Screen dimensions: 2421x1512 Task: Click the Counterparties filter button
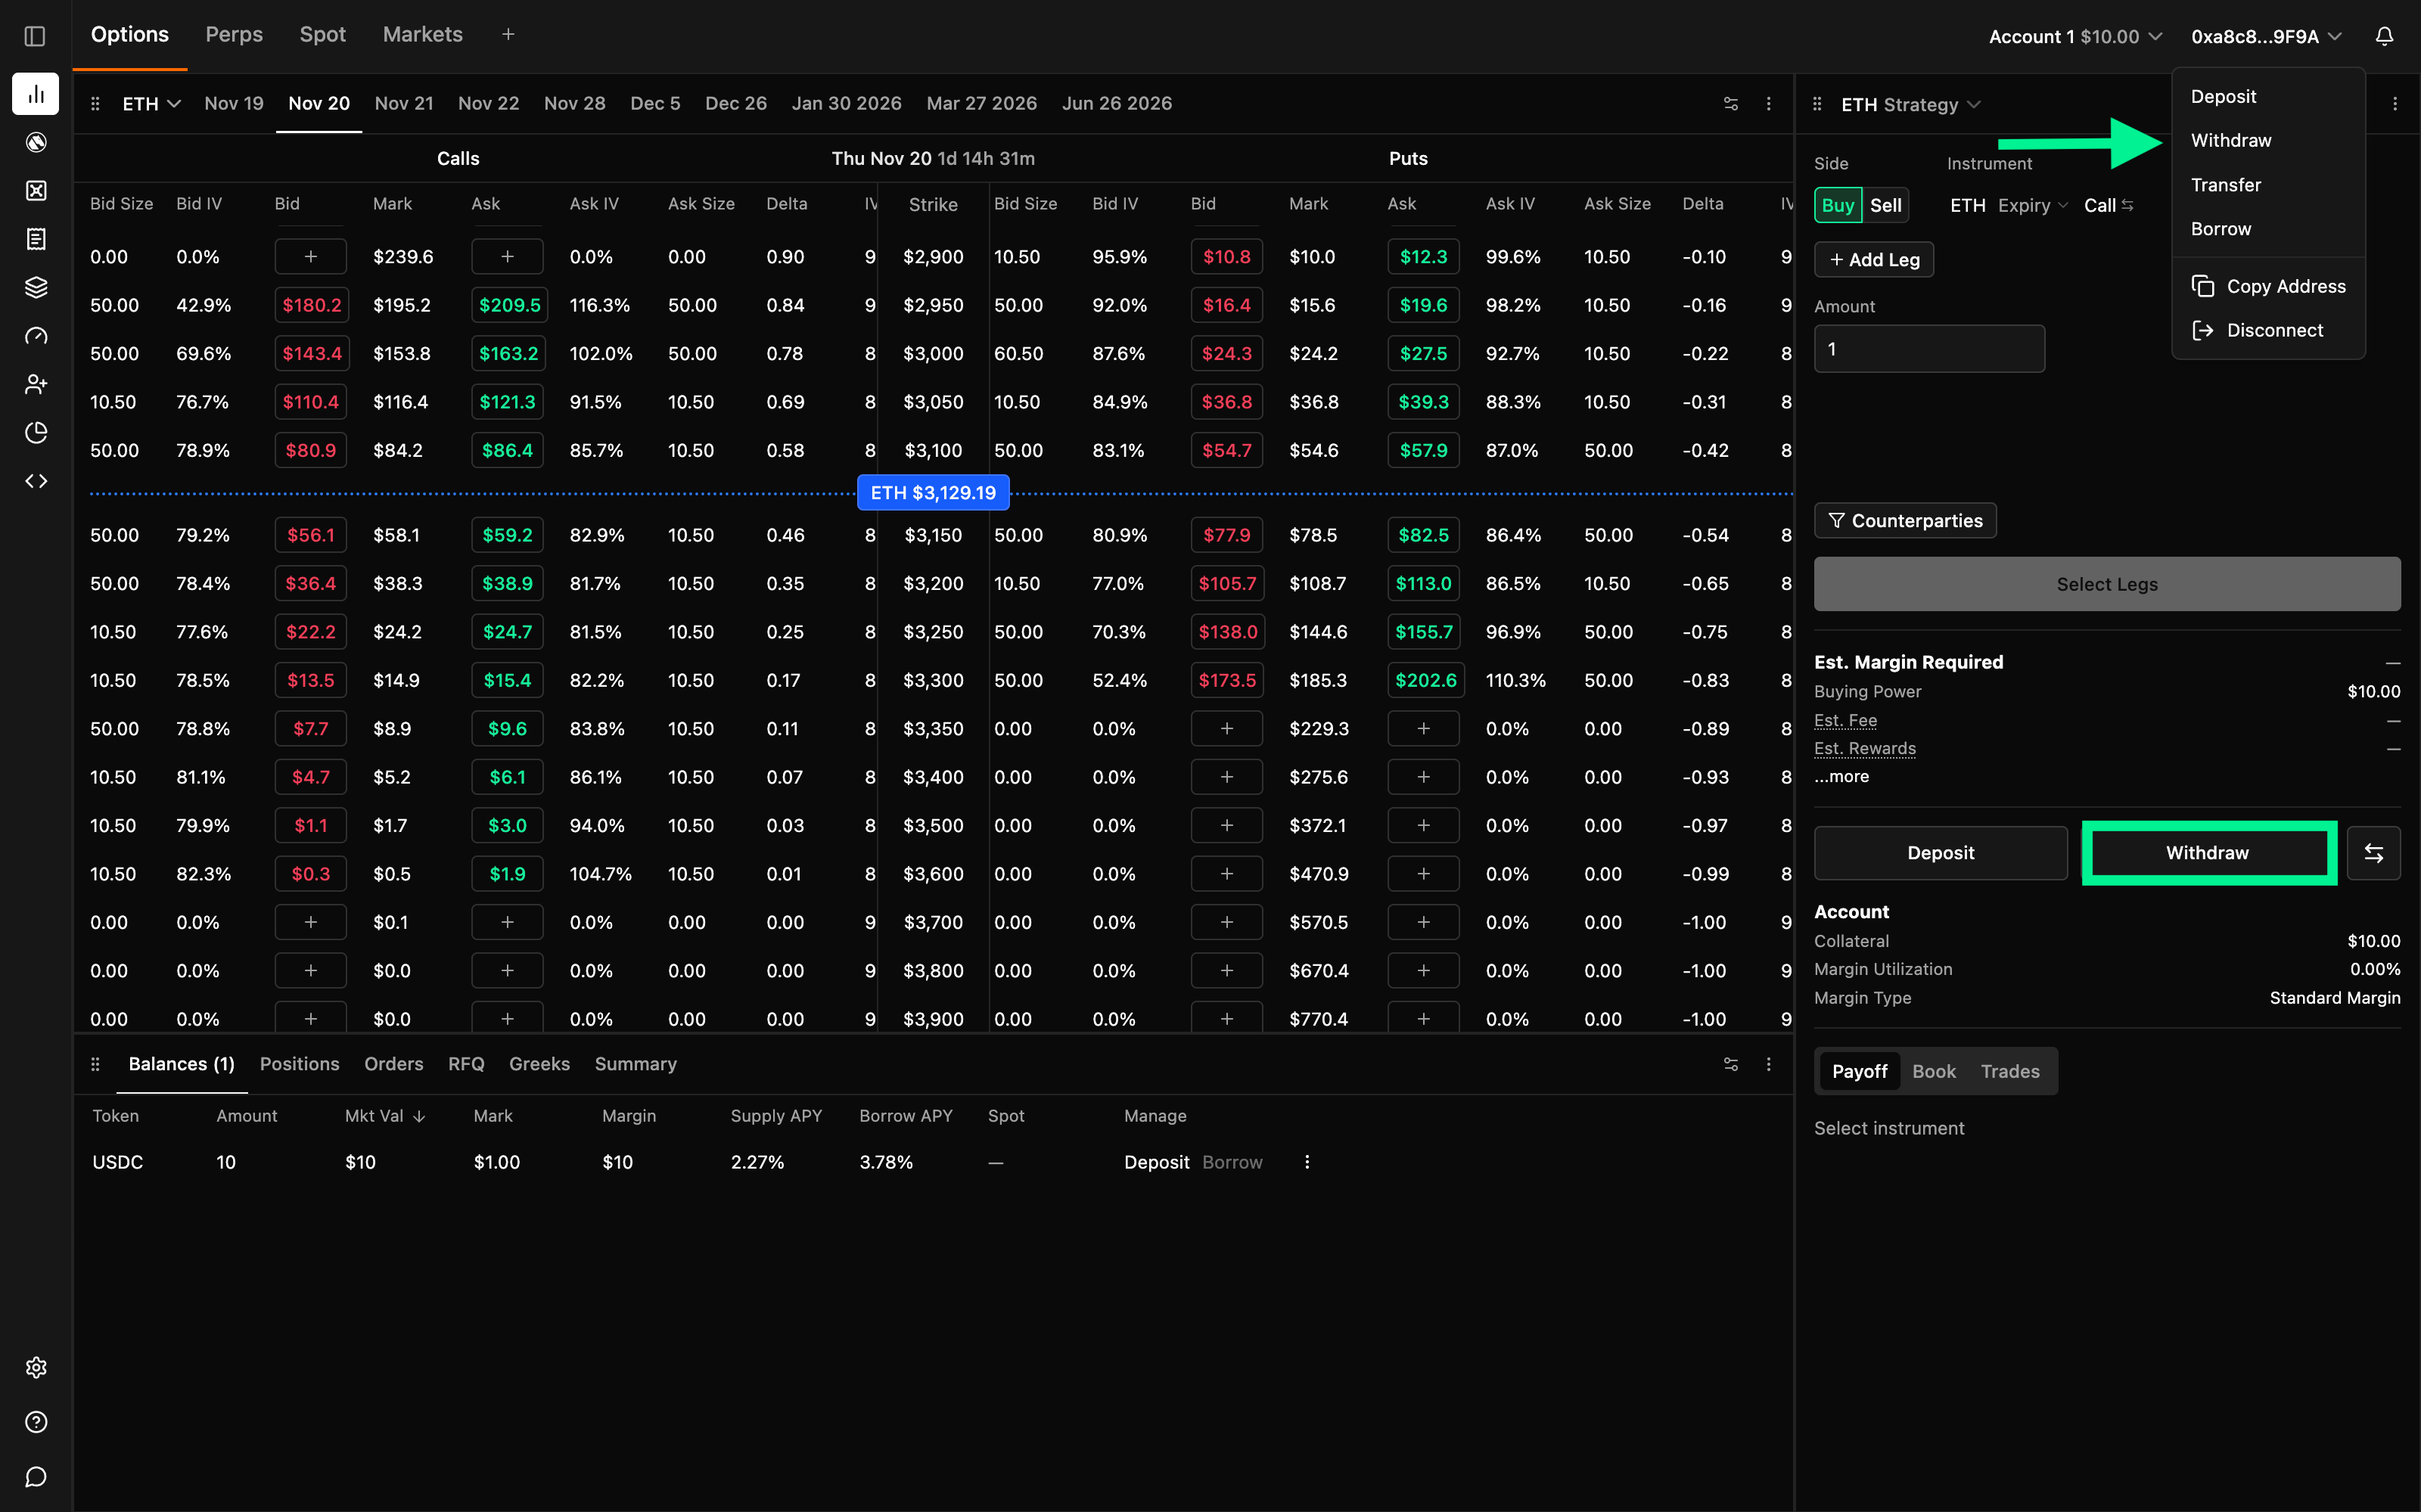pyautogui.click(x=1904, y=521)
